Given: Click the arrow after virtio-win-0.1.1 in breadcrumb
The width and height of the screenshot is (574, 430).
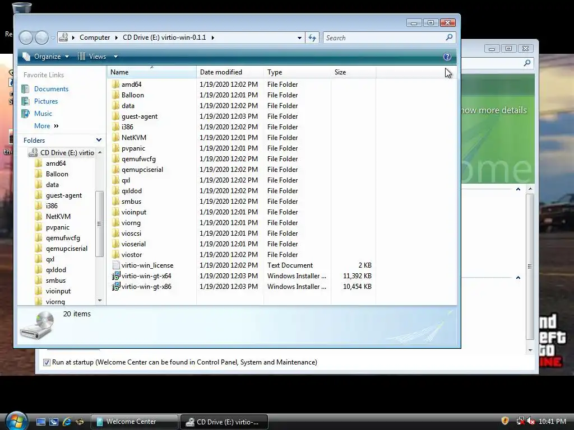Looking at the screenshot, I should (x=212, y=38).
